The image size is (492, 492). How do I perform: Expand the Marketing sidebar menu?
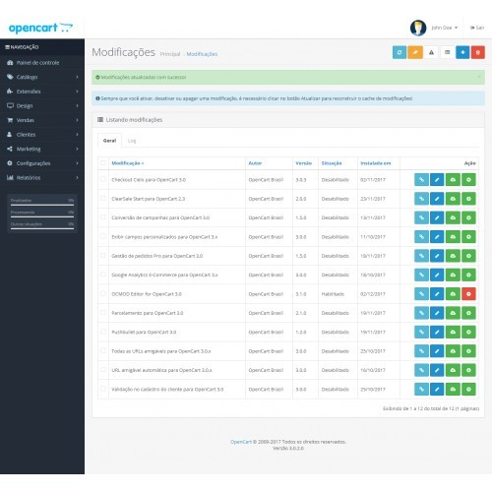[x=42, y=149]
